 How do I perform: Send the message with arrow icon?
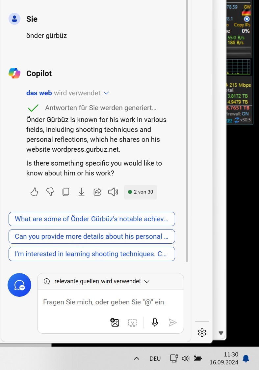coord(172,323)
